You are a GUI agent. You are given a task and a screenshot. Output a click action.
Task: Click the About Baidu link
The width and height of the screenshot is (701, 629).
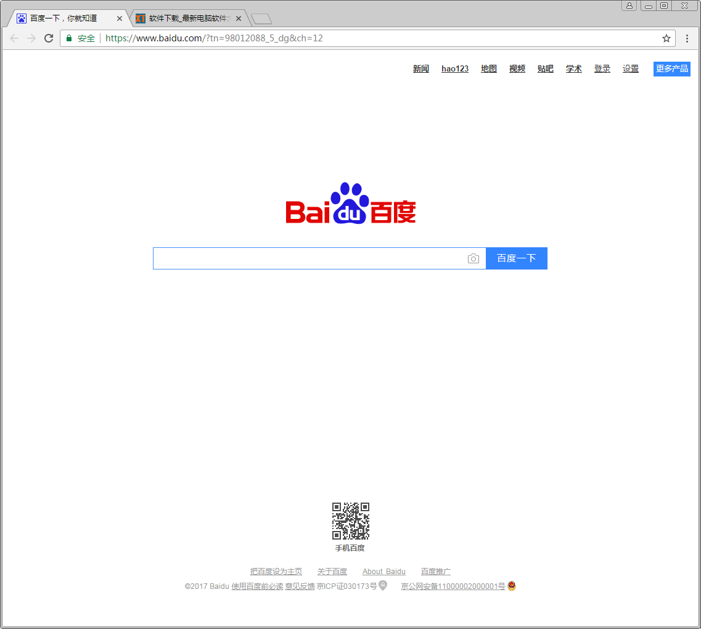pos(384,571)
